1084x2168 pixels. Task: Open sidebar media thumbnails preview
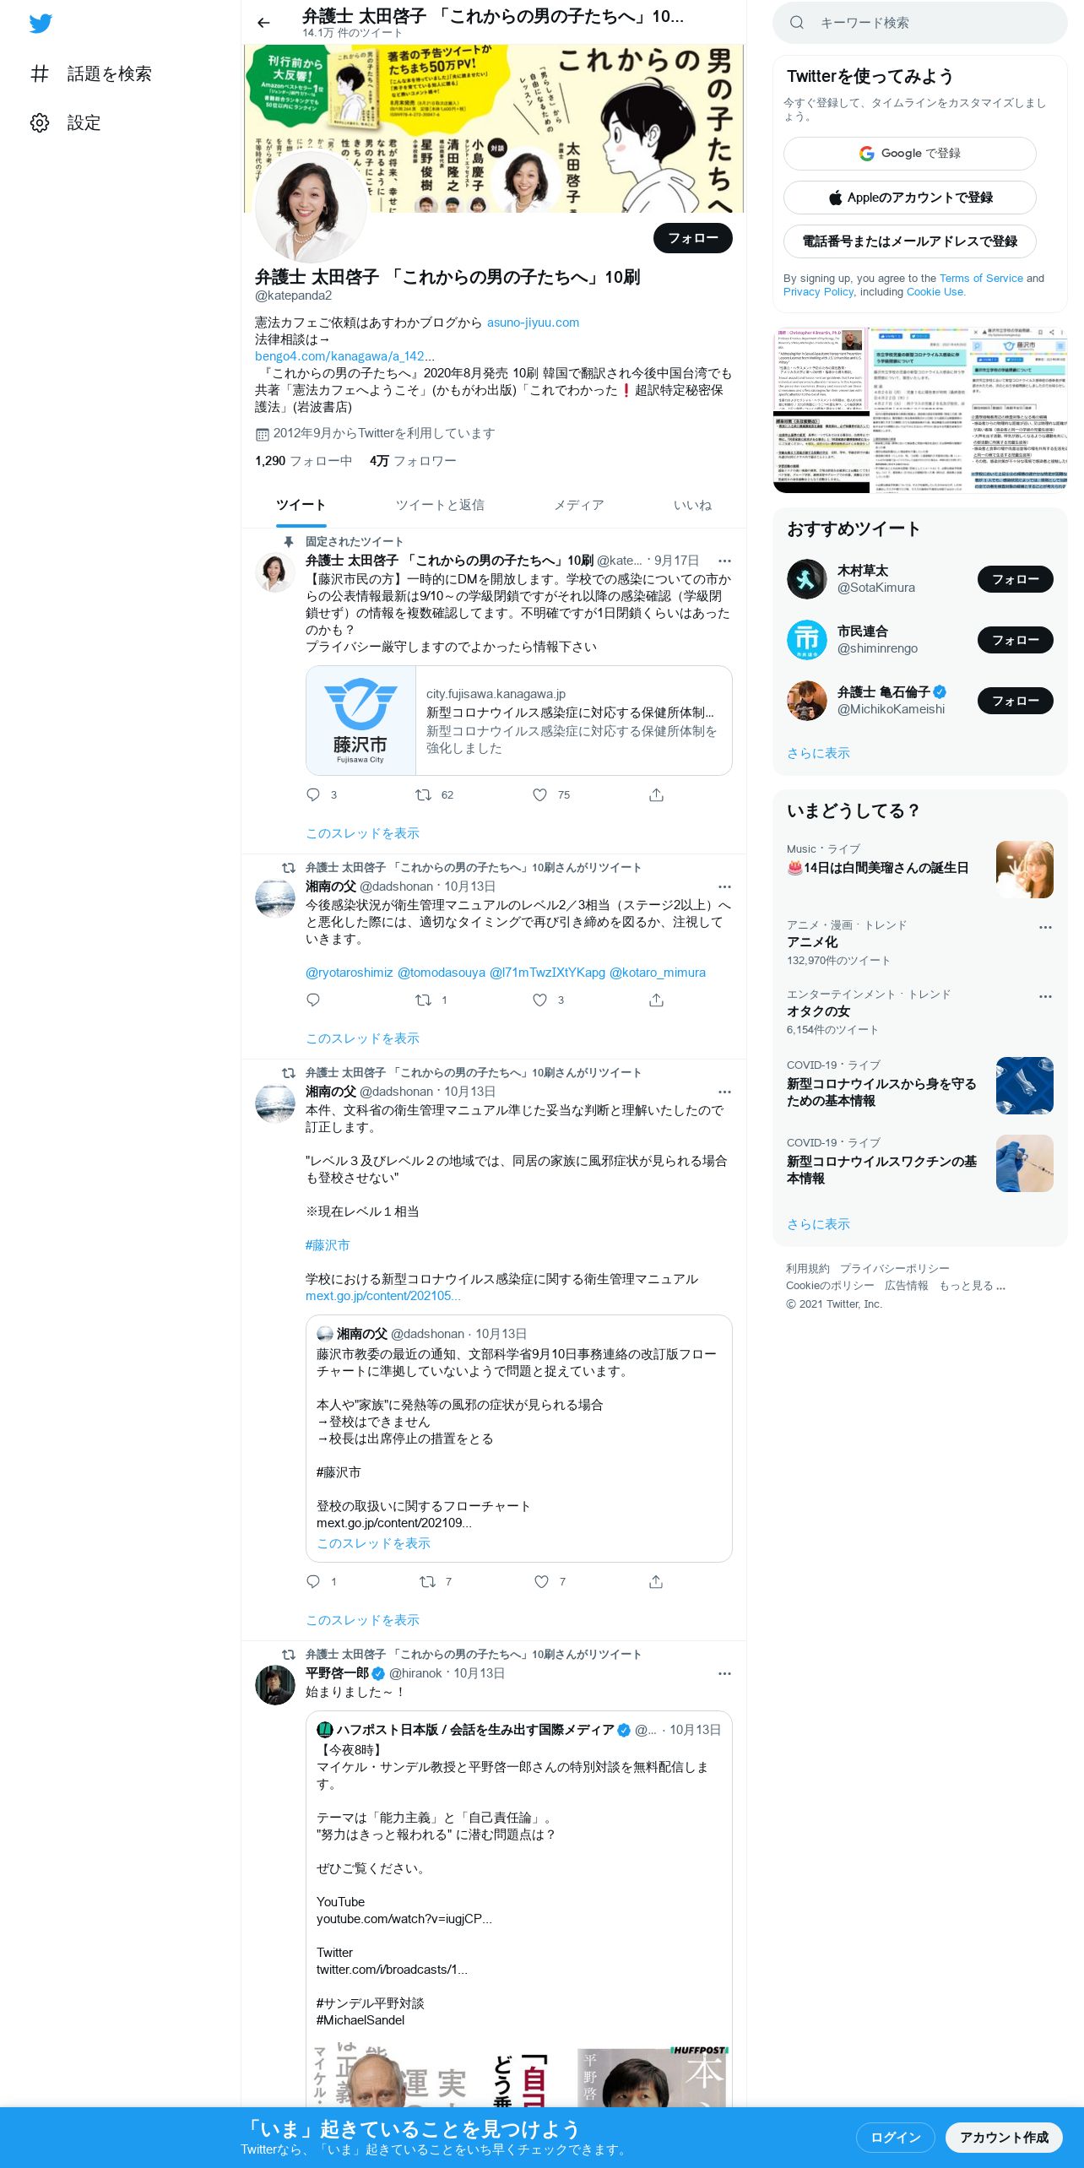(x=919, y=410)
